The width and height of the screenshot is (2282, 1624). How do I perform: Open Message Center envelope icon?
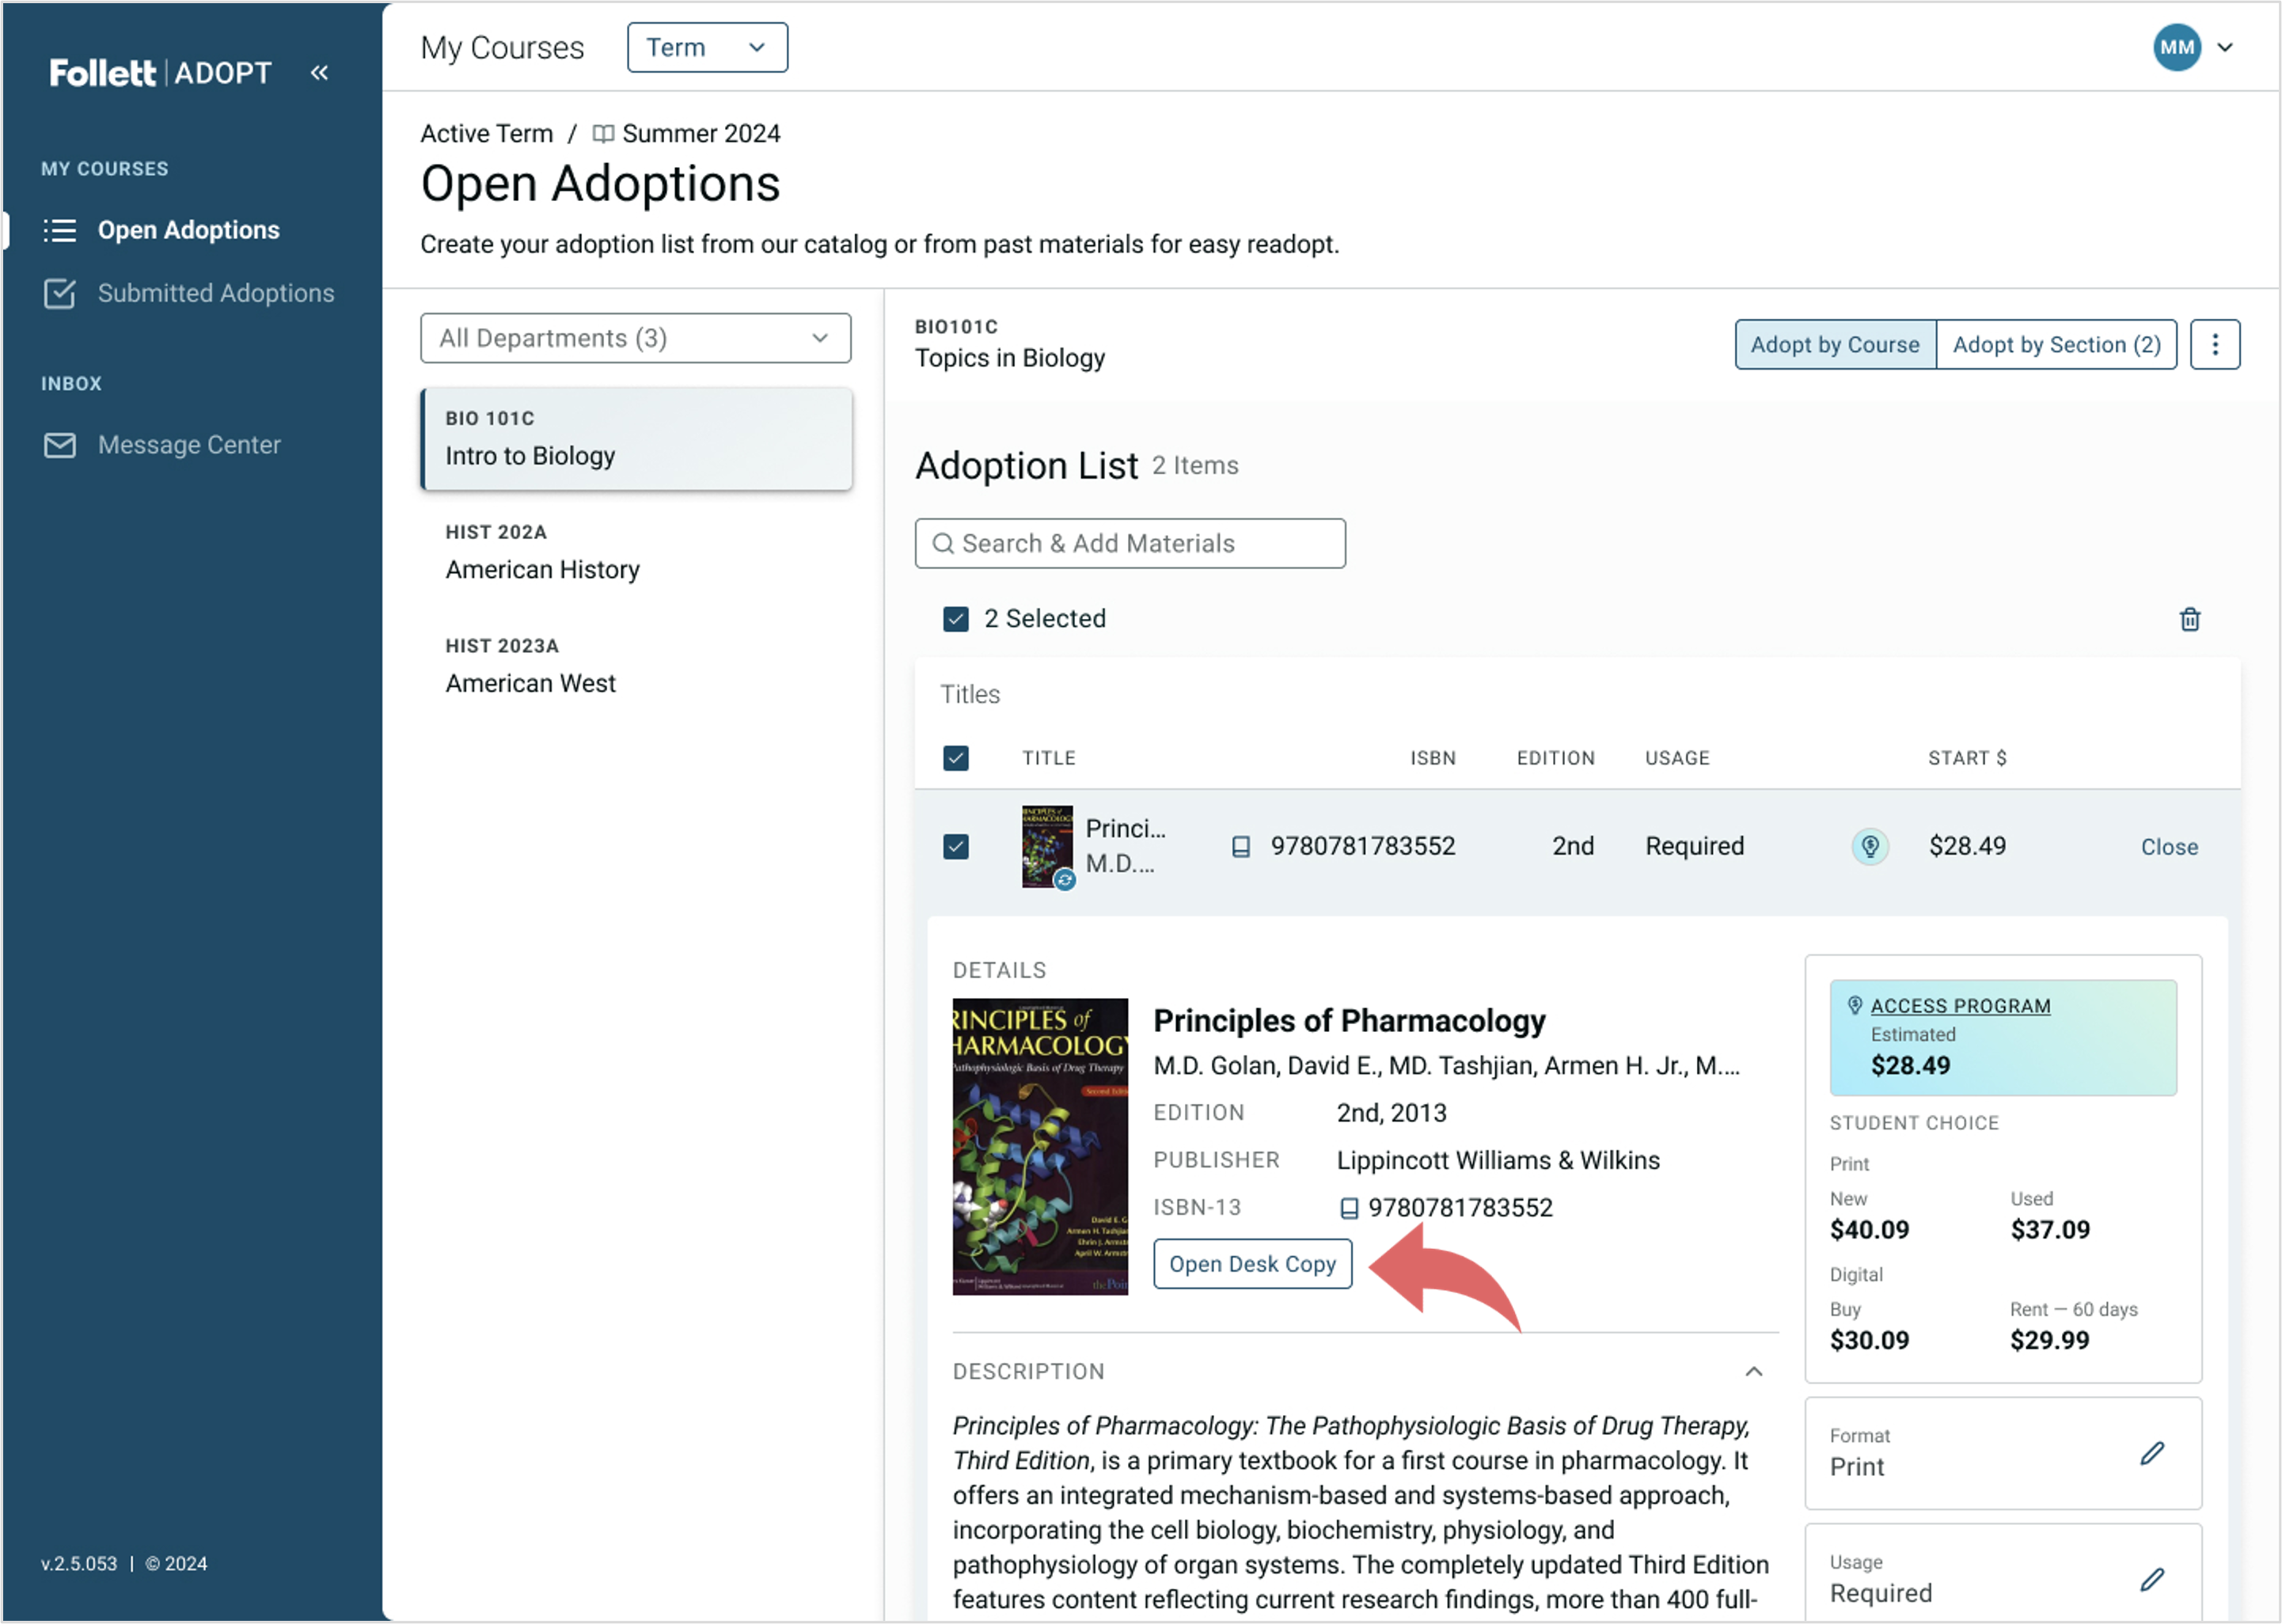tap(60, 445)
